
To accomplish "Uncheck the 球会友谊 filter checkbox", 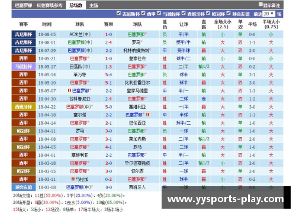I will click(x=229, y=13).
